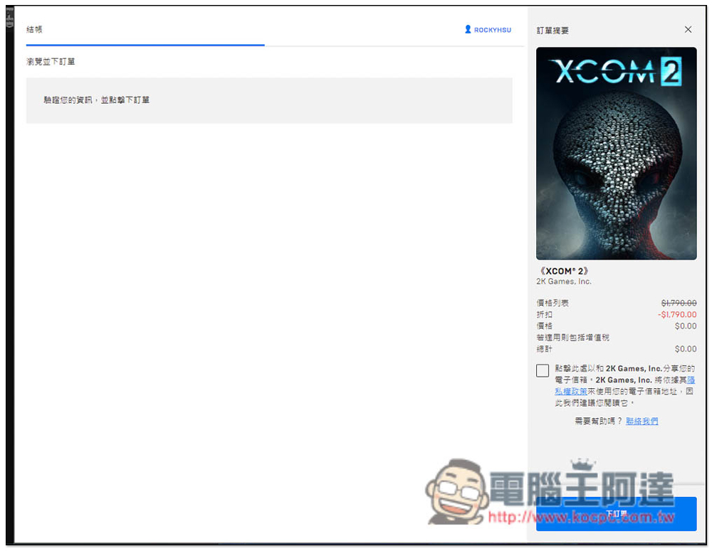
Task: Click the 折扣 discount label
Action: [545, 315]
